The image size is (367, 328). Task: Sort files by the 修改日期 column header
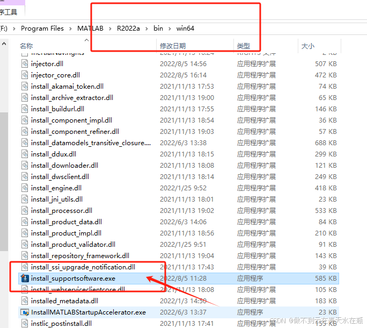[173, 46]
